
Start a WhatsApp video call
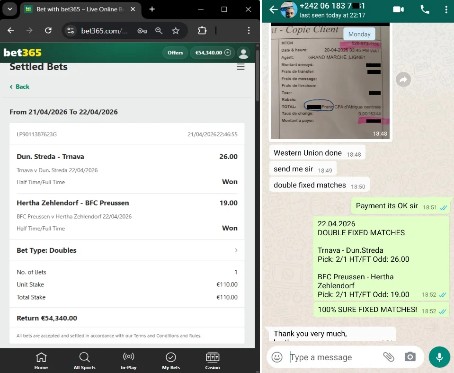pyautogui.click(x=399, y=9)
